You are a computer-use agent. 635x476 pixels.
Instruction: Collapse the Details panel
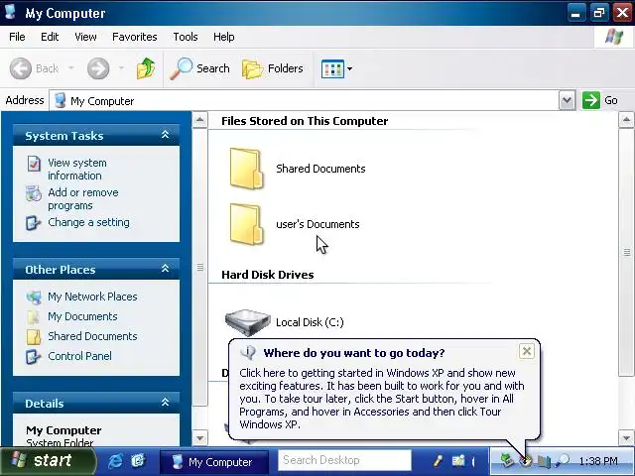point(165,403)
